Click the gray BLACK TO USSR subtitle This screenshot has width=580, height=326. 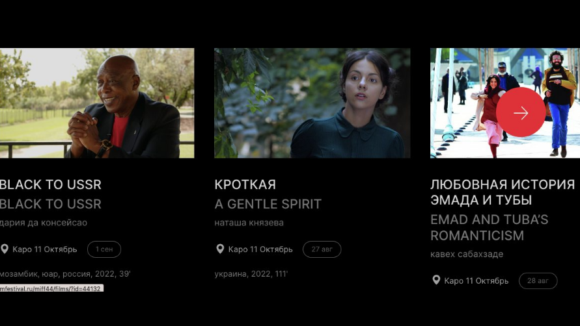[51, 204]
